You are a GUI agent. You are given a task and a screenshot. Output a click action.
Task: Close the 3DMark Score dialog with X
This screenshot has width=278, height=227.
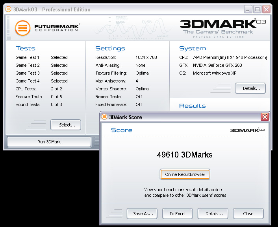pyautogui.click(x=265, y=117)
